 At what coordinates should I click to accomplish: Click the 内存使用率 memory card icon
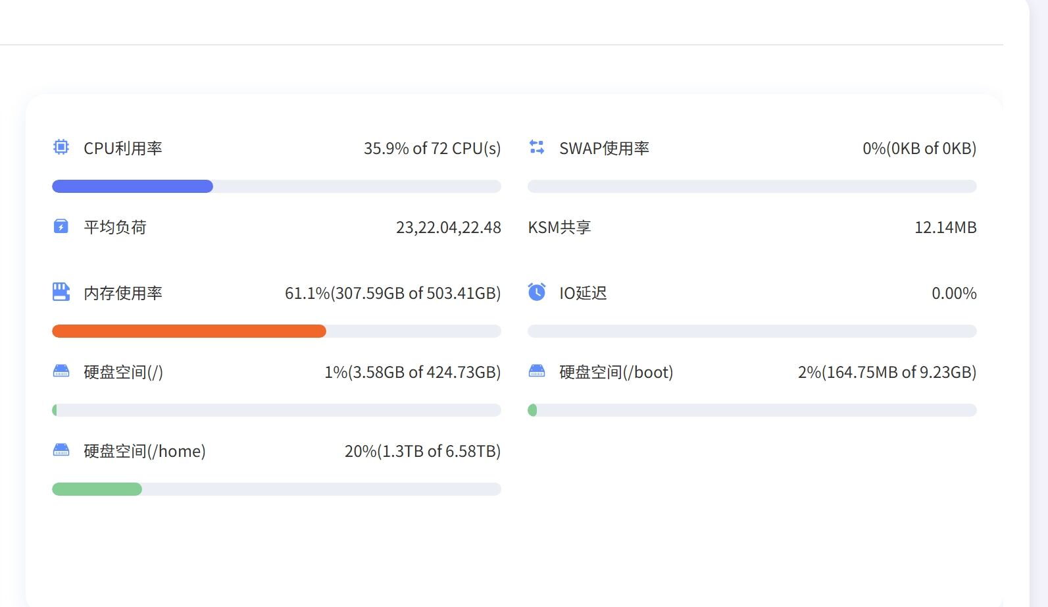pyautogui.click(x=61, y=292)
